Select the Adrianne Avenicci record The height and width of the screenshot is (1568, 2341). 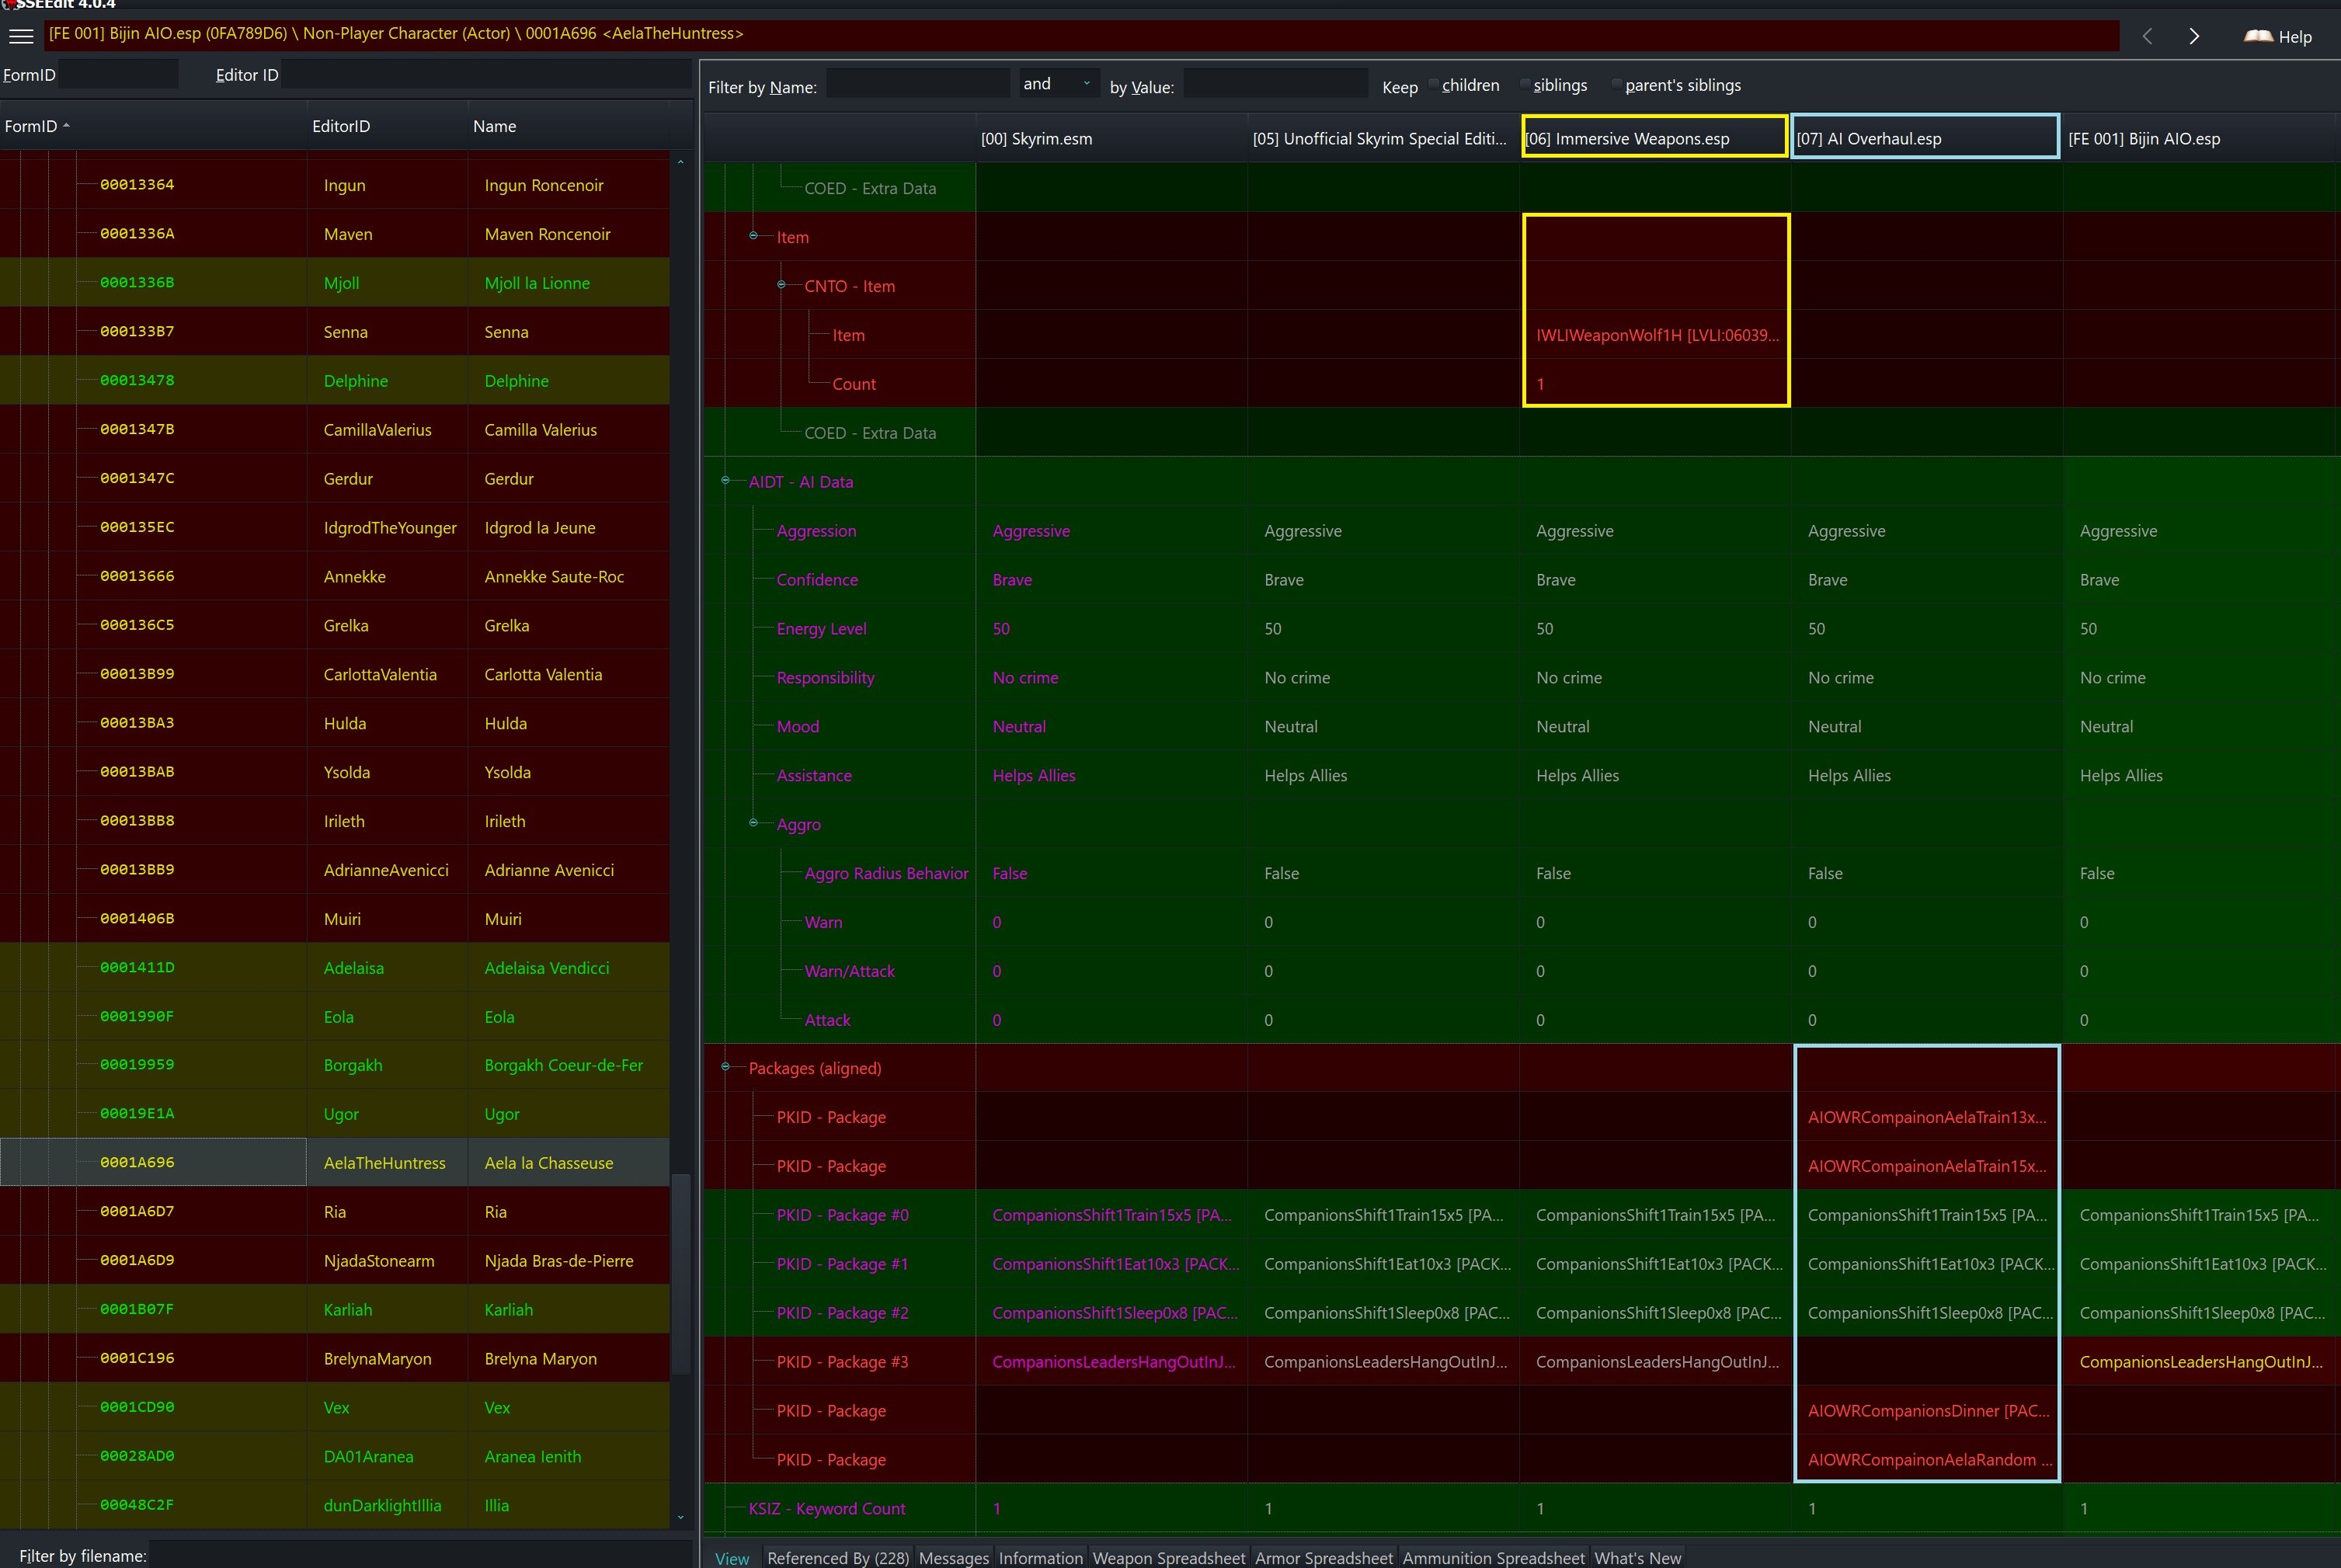coord(335,870)
